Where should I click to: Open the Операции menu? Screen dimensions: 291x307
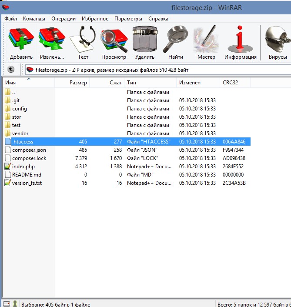click(x=64, y=19)
